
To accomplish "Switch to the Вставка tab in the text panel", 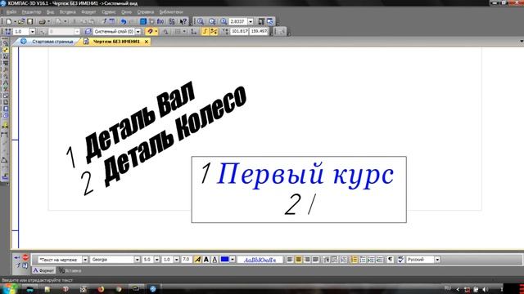I will pyautogui.click(x=70, y=270).
